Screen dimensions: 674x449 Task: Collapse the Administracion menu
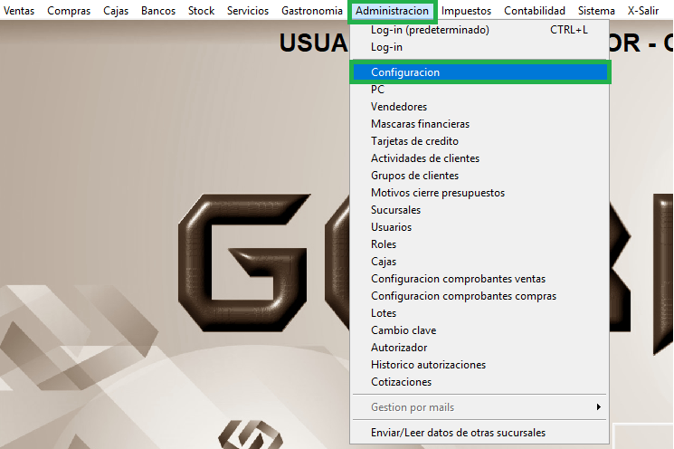(392, 11)
